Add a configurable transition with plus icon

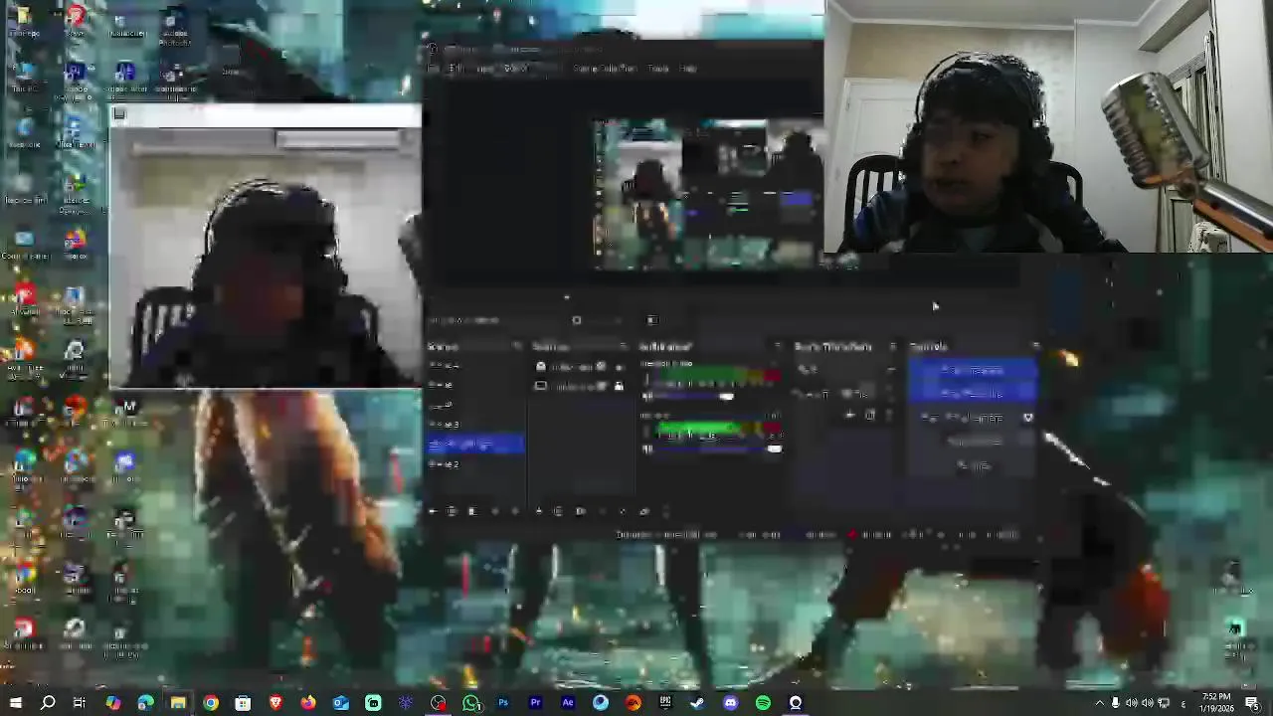click(849, 416)
